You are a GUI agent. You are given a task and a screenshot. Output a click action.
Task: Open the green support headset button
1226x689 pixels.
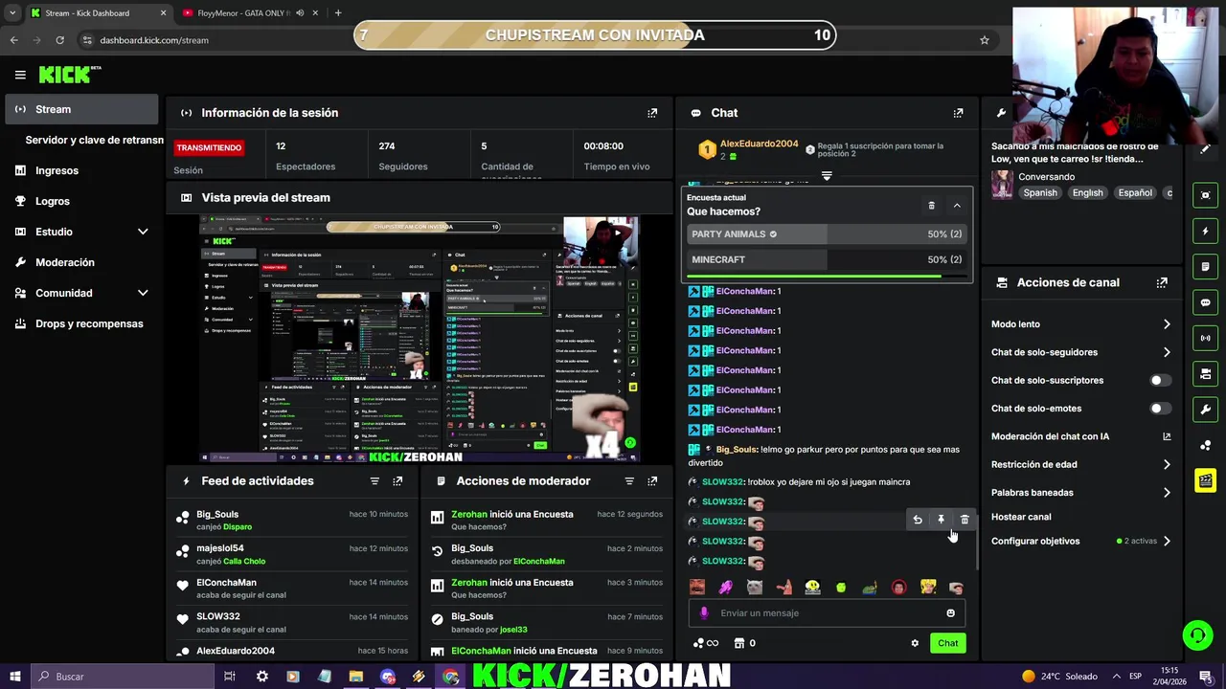tap(1196, 634)
